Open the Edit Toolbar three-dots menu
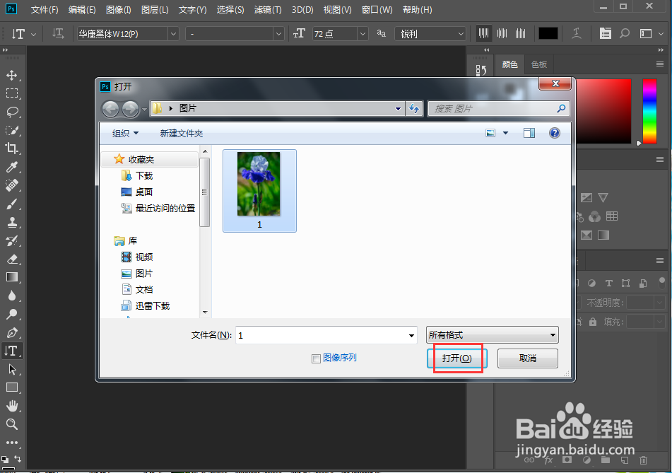 click(11, 443)
